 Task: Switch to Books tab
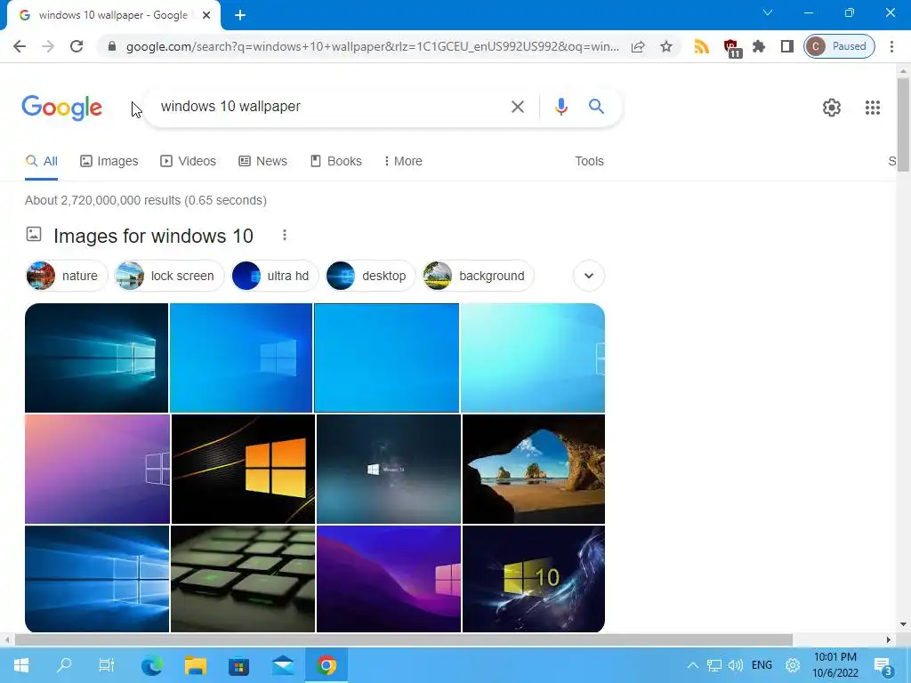pyautogui.click(x=335, y=161)
